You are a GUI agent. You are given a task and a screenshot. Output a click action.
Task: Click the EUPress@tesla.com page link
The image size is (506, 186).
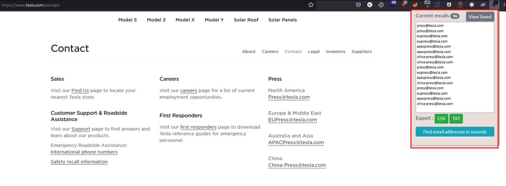click(x=292, y=120)
